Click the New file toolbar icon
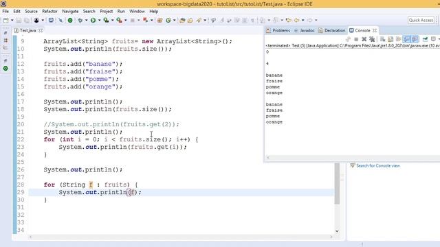Image resolution: width=440 pixels, height=247 pixels. pyautogui.click(x=5, y=20)
